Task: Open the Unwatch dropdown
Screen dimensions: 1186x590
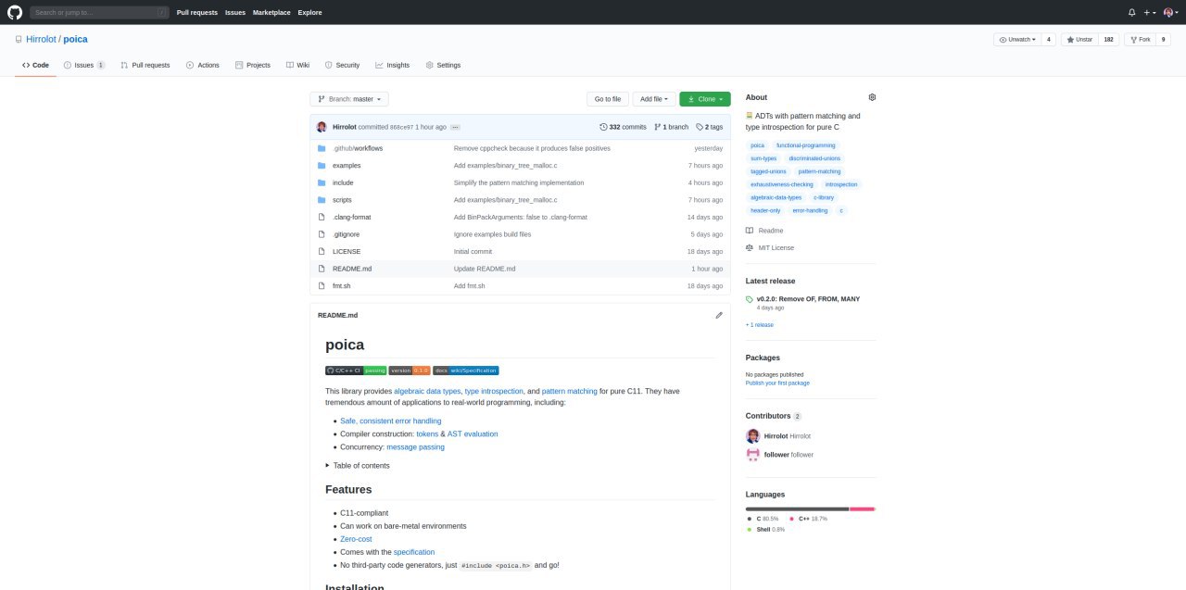Action: (x=1016, y=40)
